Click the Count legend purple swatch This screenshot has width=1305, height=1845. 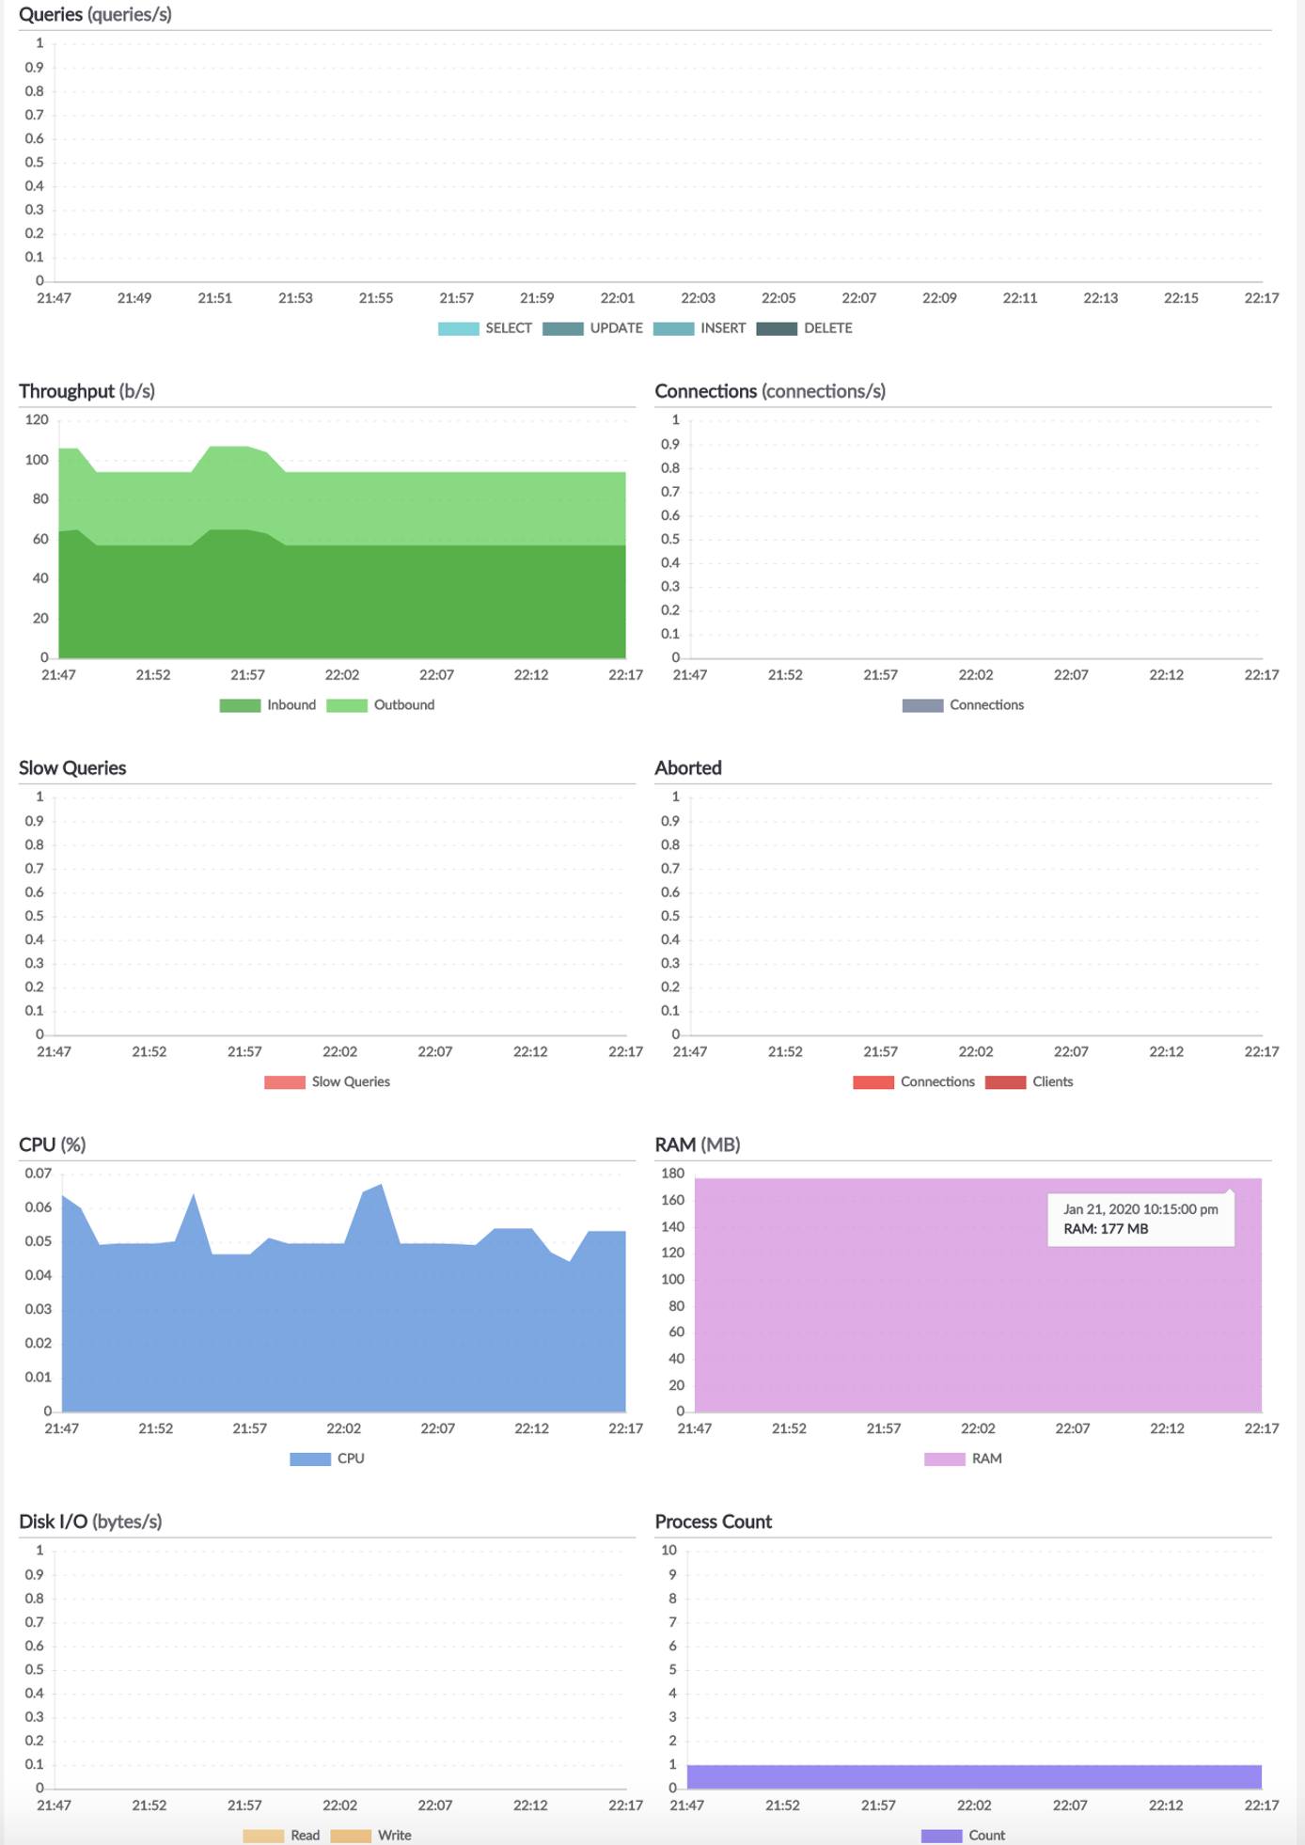941,1835
